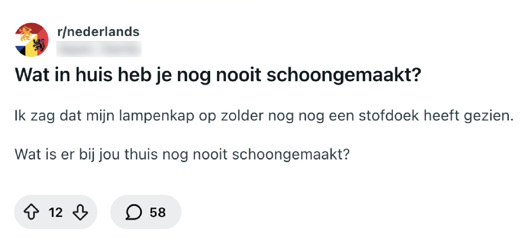The image size is (532, 239).
Task: Open the blurred author username line
Action: pos(99,49)
